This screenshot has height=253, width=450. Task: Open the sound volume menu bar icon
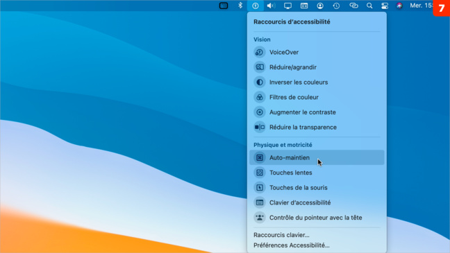[271, 6]
